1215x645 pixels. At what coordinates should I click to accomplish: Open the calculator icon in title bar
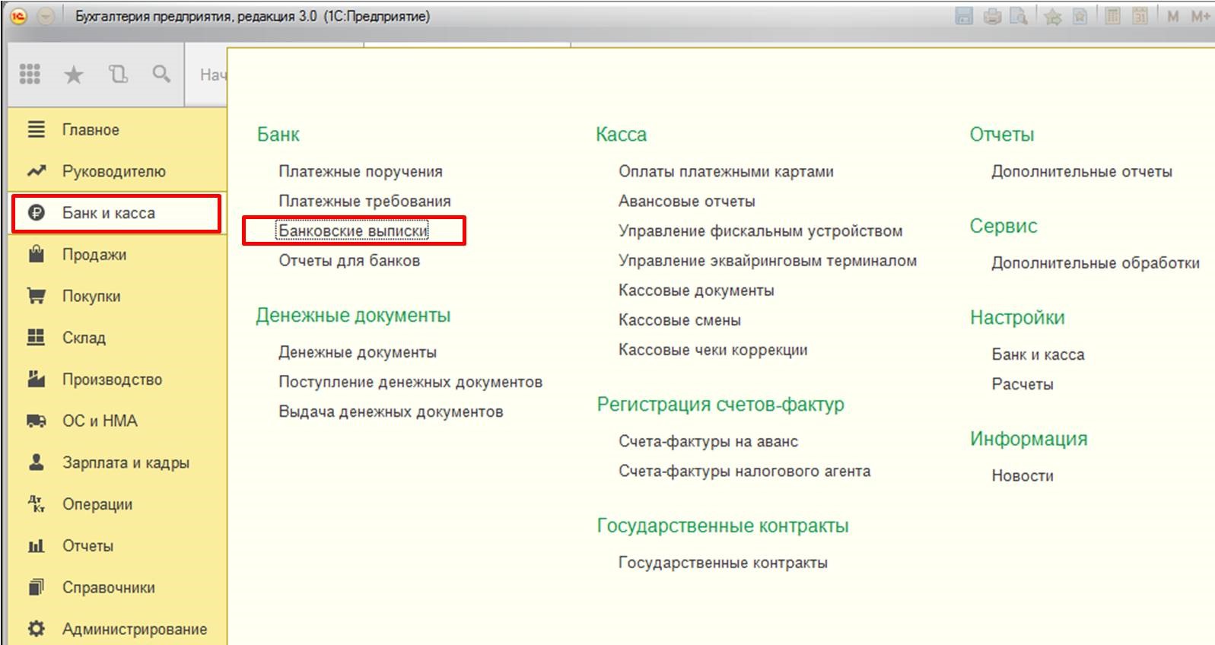tap(1112, 16)
